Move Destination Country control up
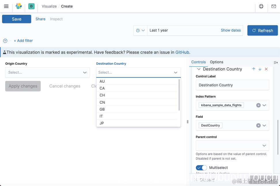 click(x=253, y=69)
